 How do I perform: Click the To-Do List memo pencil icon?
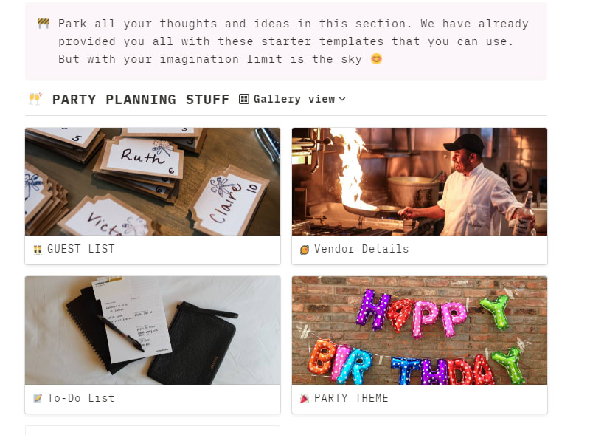point(38,398)
